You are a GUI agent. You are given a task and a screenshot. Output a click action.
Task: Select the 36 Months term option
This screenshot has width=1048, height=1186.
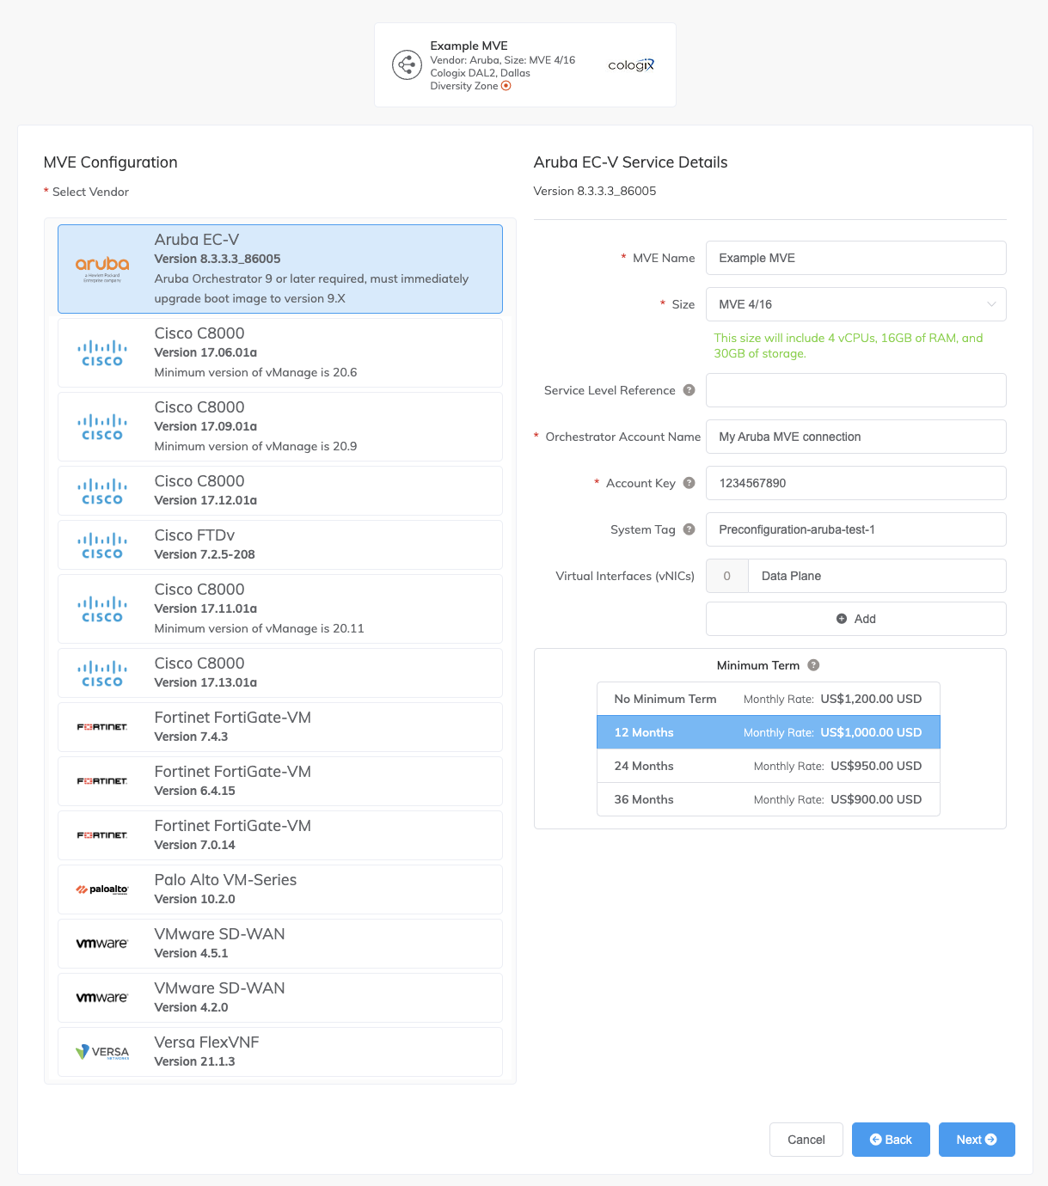click(768, 799)
